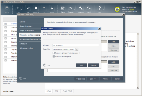Click Cancel in Edit rule wizard
This screenshot has width=142, height=96.
117,79
